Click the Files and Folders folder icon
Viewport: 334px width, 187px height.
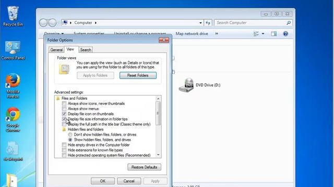coord(58,98)
